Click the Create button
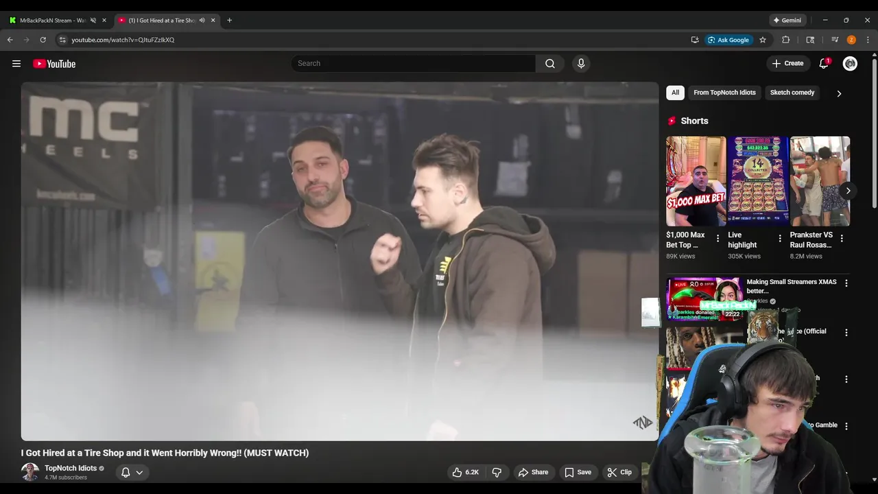This screenshot has height=494, width=878. [x=787, y=64]
